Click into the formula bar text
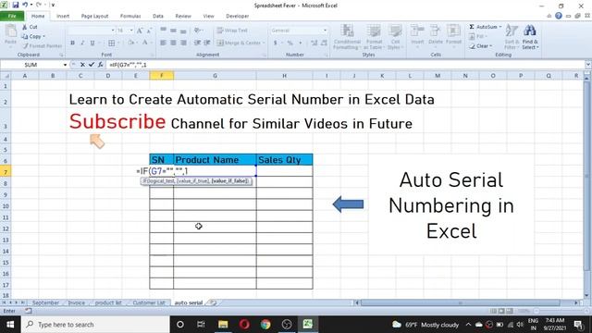 pyautogui.click(x=128, y=65)
